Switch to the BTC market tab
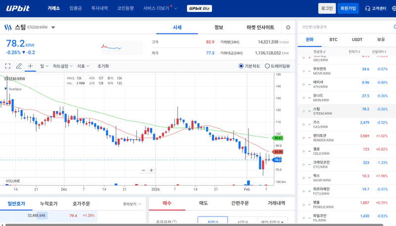This screenshot has height=226, width=396. point(334,39)
